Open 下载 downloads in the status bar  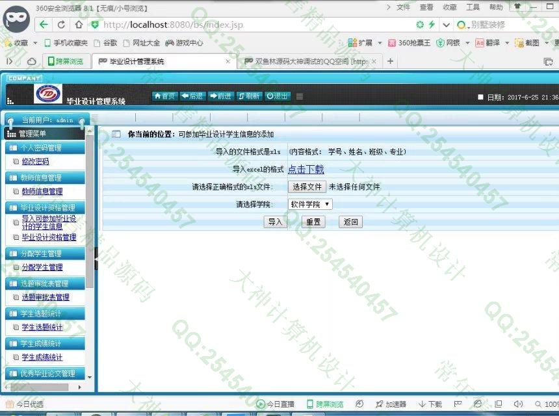430,404
